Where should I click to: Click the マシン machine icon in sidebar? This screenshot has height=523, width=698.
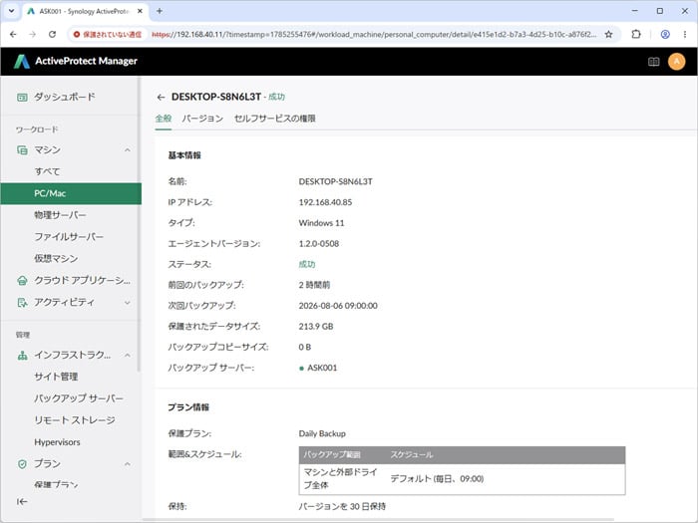[x=22, y=149]
